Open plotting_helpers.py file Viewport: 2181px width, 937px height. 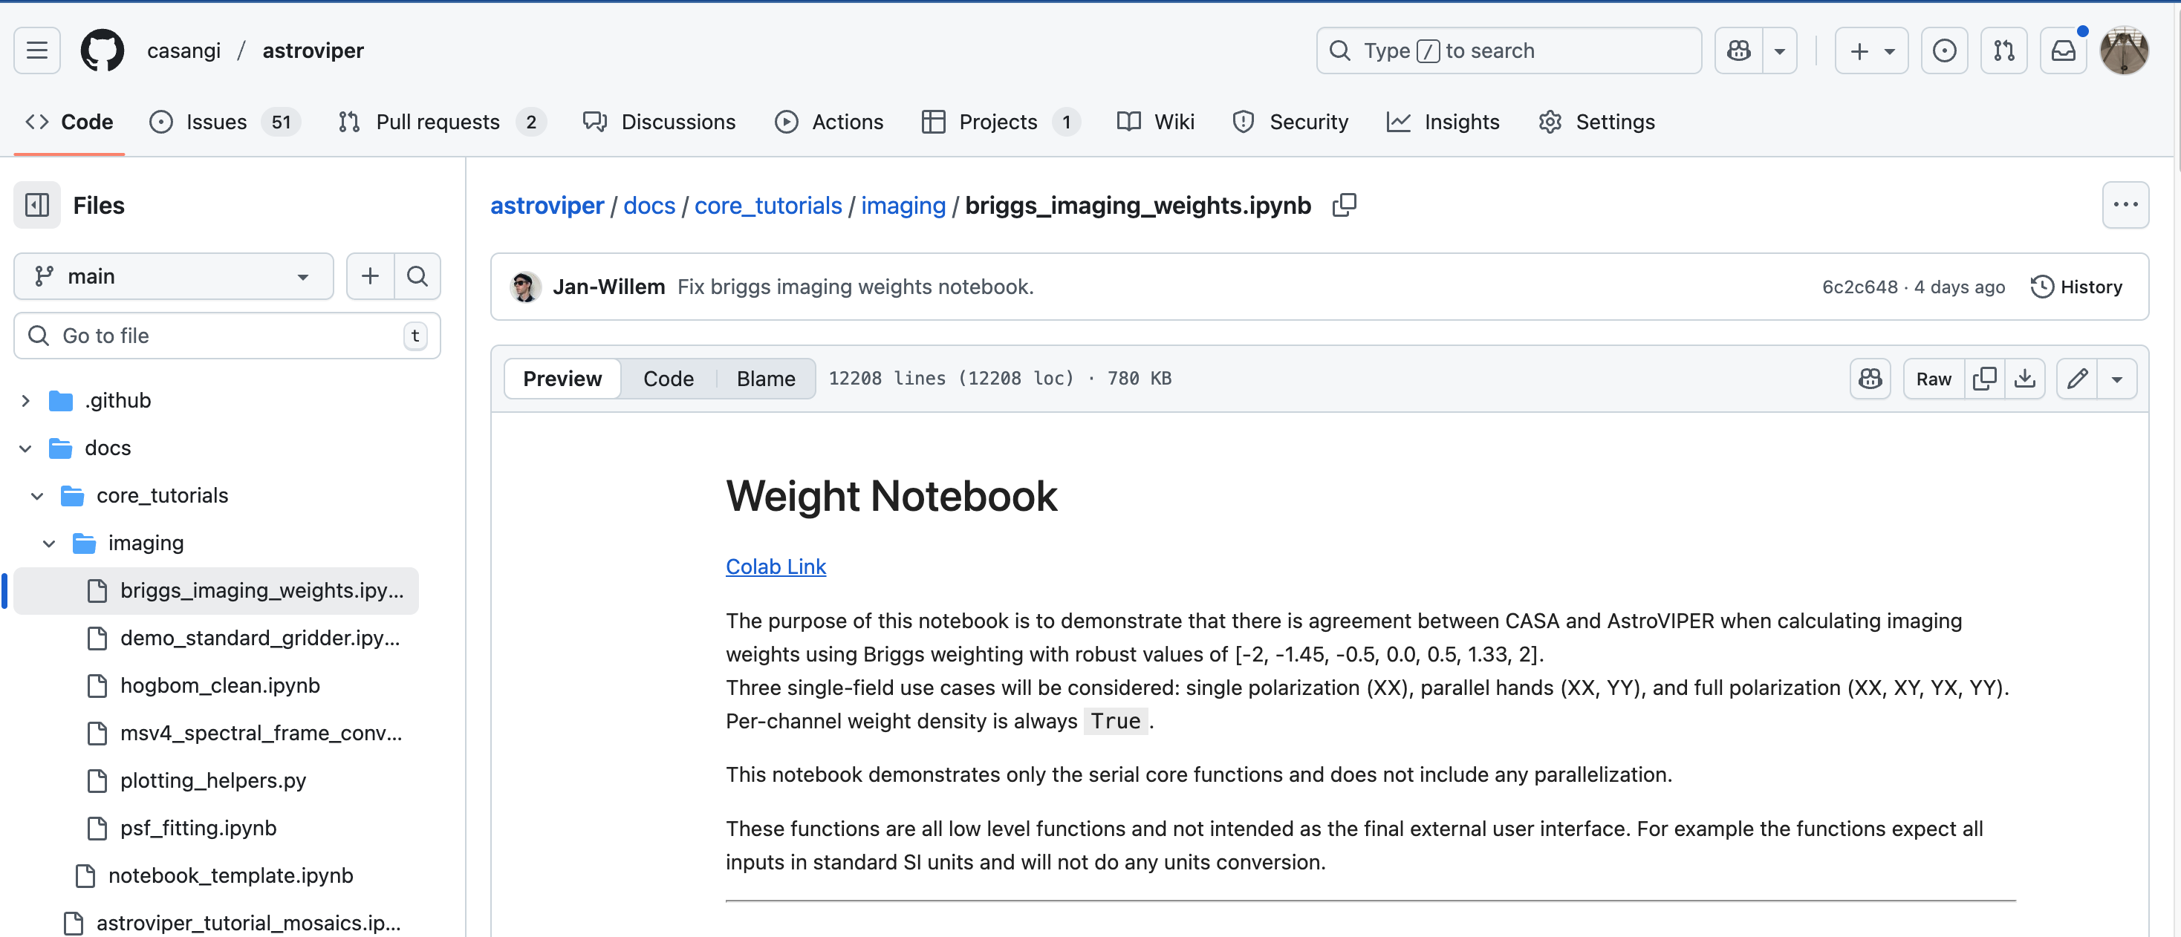pos(212,780)
